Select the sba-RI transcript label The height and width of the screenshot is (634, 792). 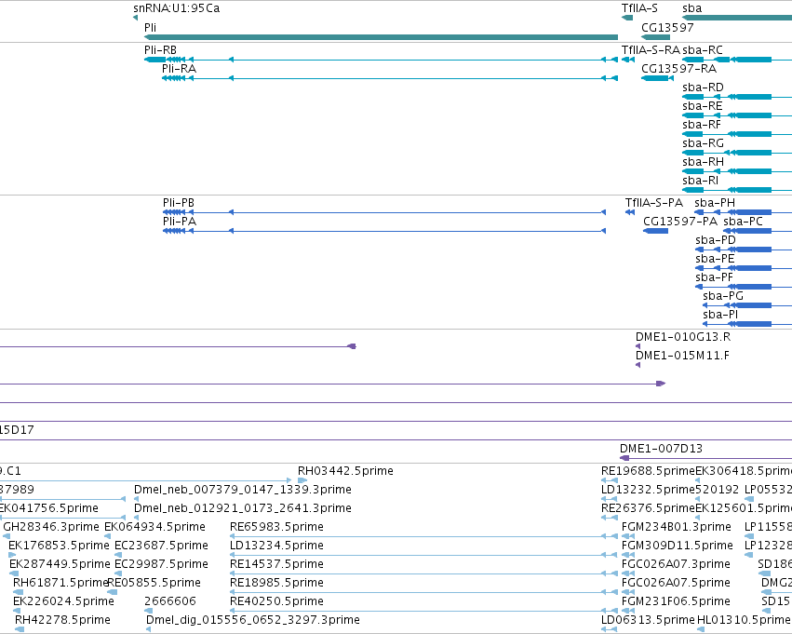(x=700, y=181)
